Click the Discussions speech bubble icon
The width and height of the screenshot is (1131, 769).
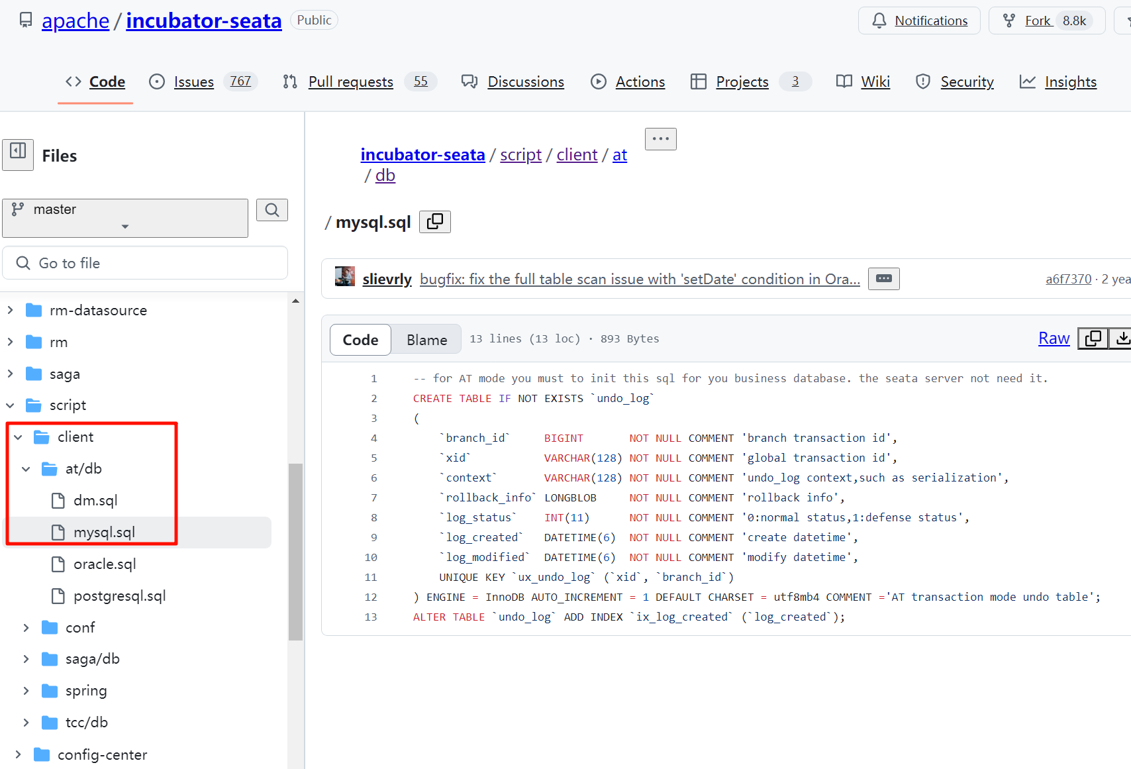(469, 81)
